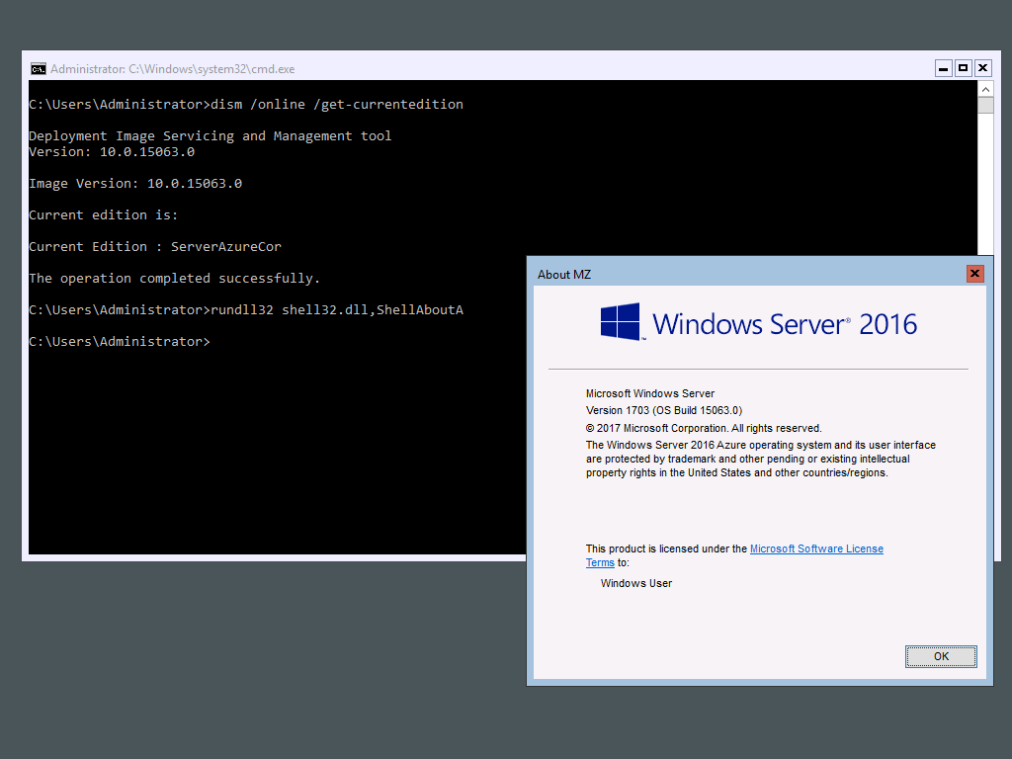
Task: Click the 'dism /online /get-currentedition' command line
Action: 246,105
